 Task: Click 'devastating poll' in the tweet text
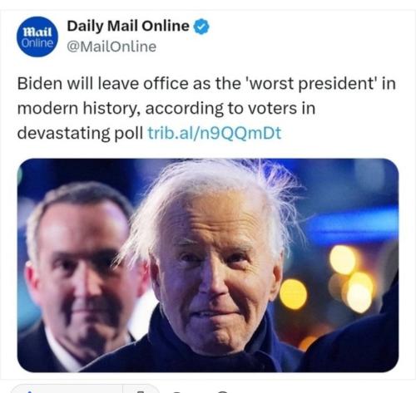click(x=80, y=133)
